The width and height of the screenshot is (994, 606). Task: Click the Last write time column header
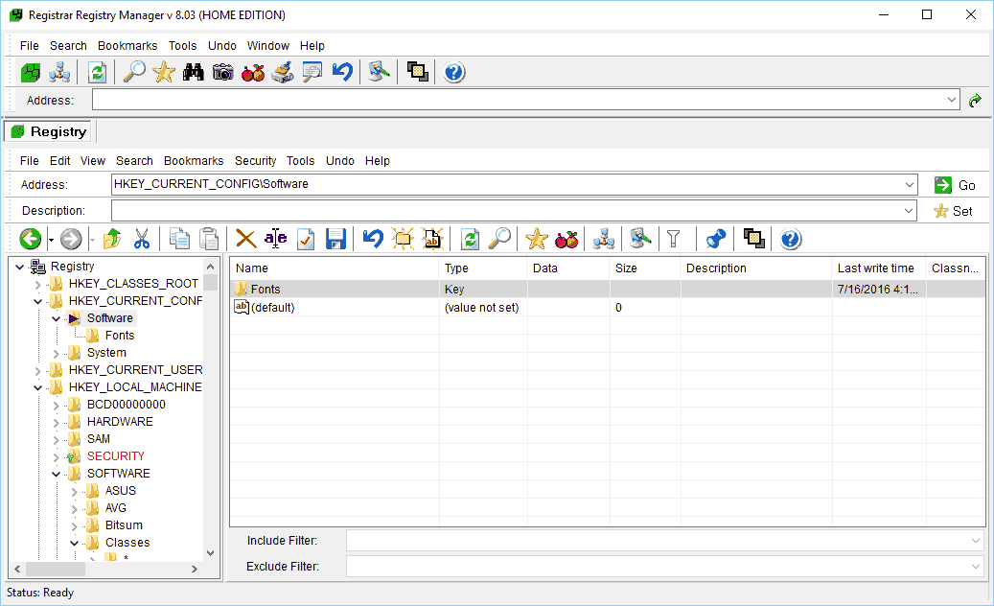(875, 268)
